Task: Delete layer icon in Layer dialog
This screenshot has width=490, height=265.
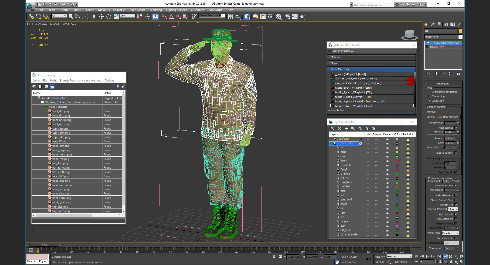Action: [x=339, y=128]
